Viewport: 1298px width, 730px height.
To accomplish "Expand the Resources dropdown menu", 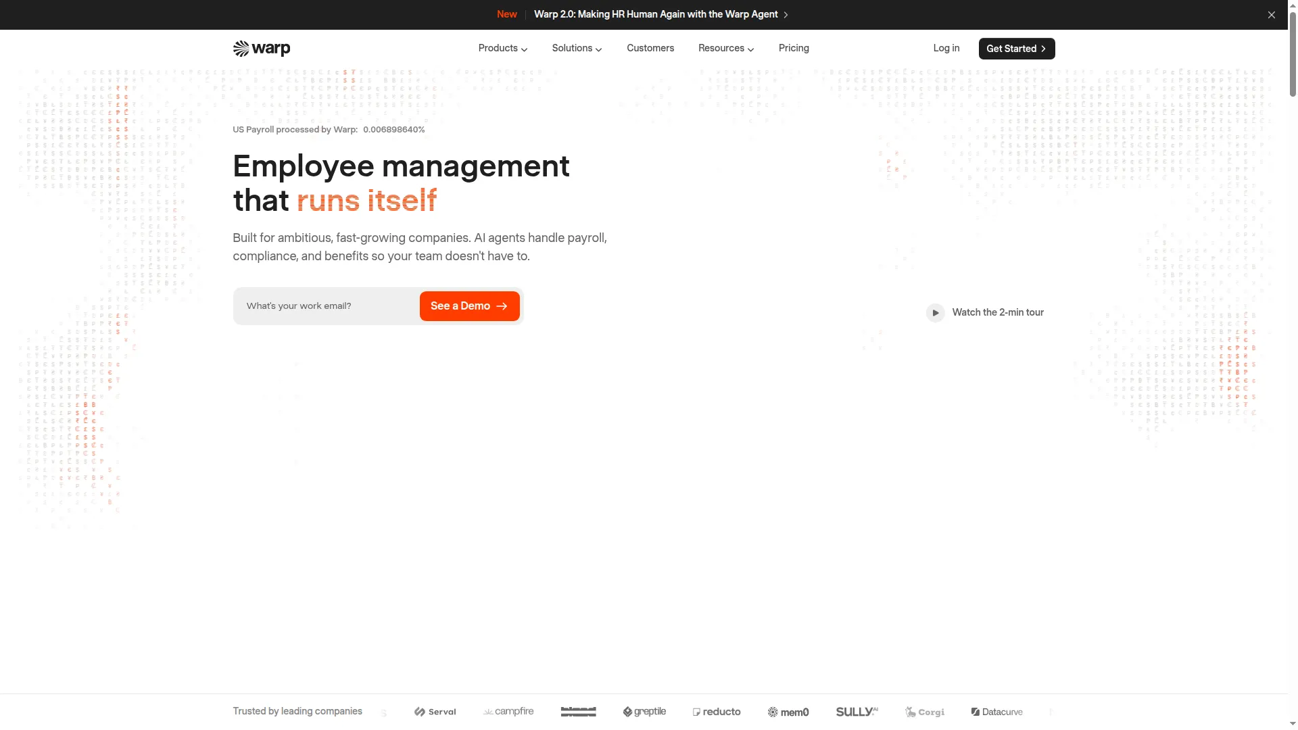I will click(x=726, y=48).
